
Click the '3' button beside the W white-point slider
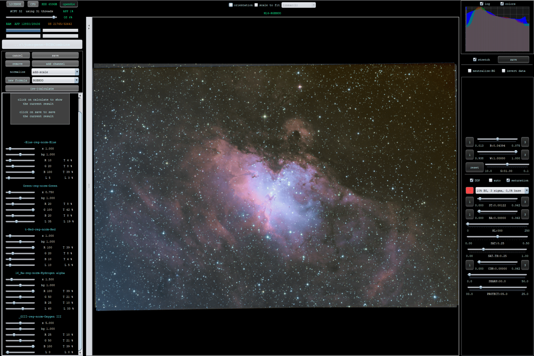click(x=525, y=155)
